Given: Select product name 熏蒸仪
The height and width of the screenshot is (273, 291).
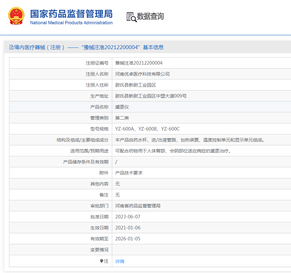Looking at the screenshot, I should (122, 107).
